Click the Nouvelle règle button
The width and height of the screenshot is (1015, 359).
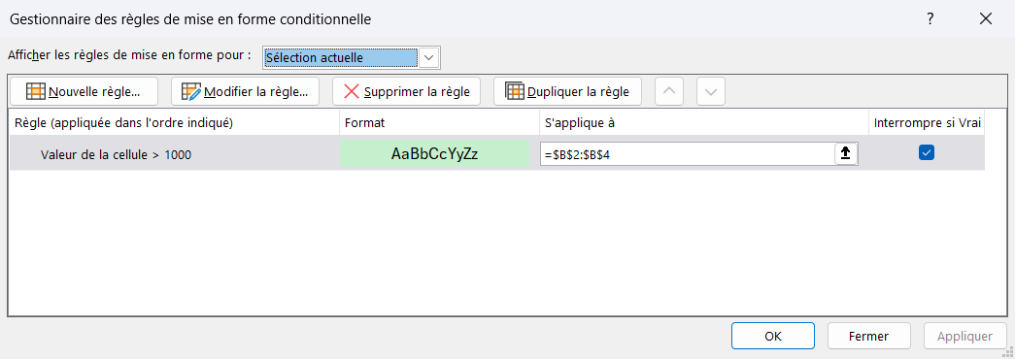click(85, 91)
